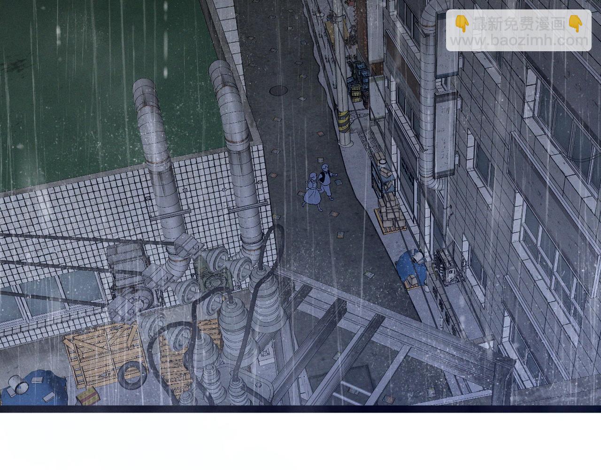
Task: Click the right pointing-down hand emoji
Action: coord(575,23)
